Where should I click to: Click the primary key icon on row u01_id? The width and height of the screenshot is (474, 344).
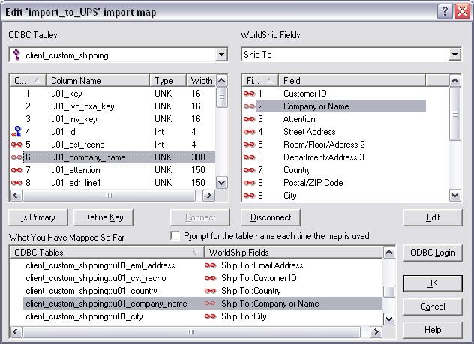point(17,131)
